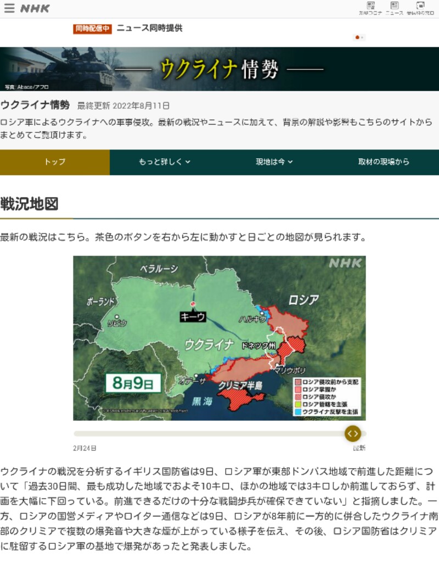Open the ニュース icon in header
The image size is (439, 562).
click(394, 8)
